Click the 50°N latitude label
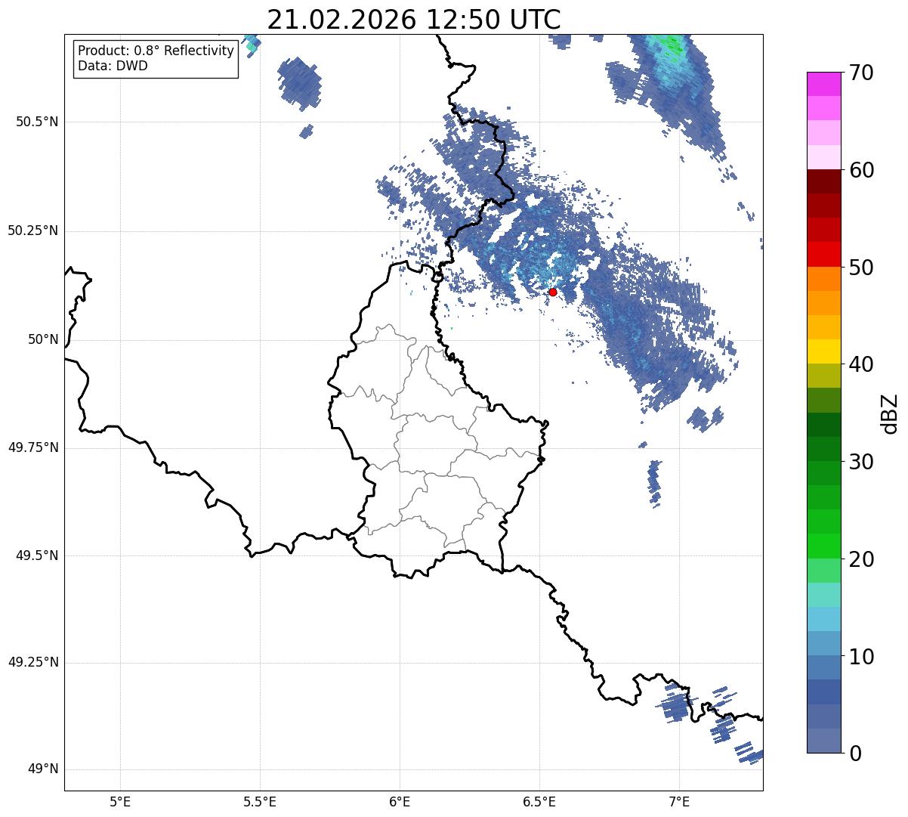The image size is (908, 817). 42,339
